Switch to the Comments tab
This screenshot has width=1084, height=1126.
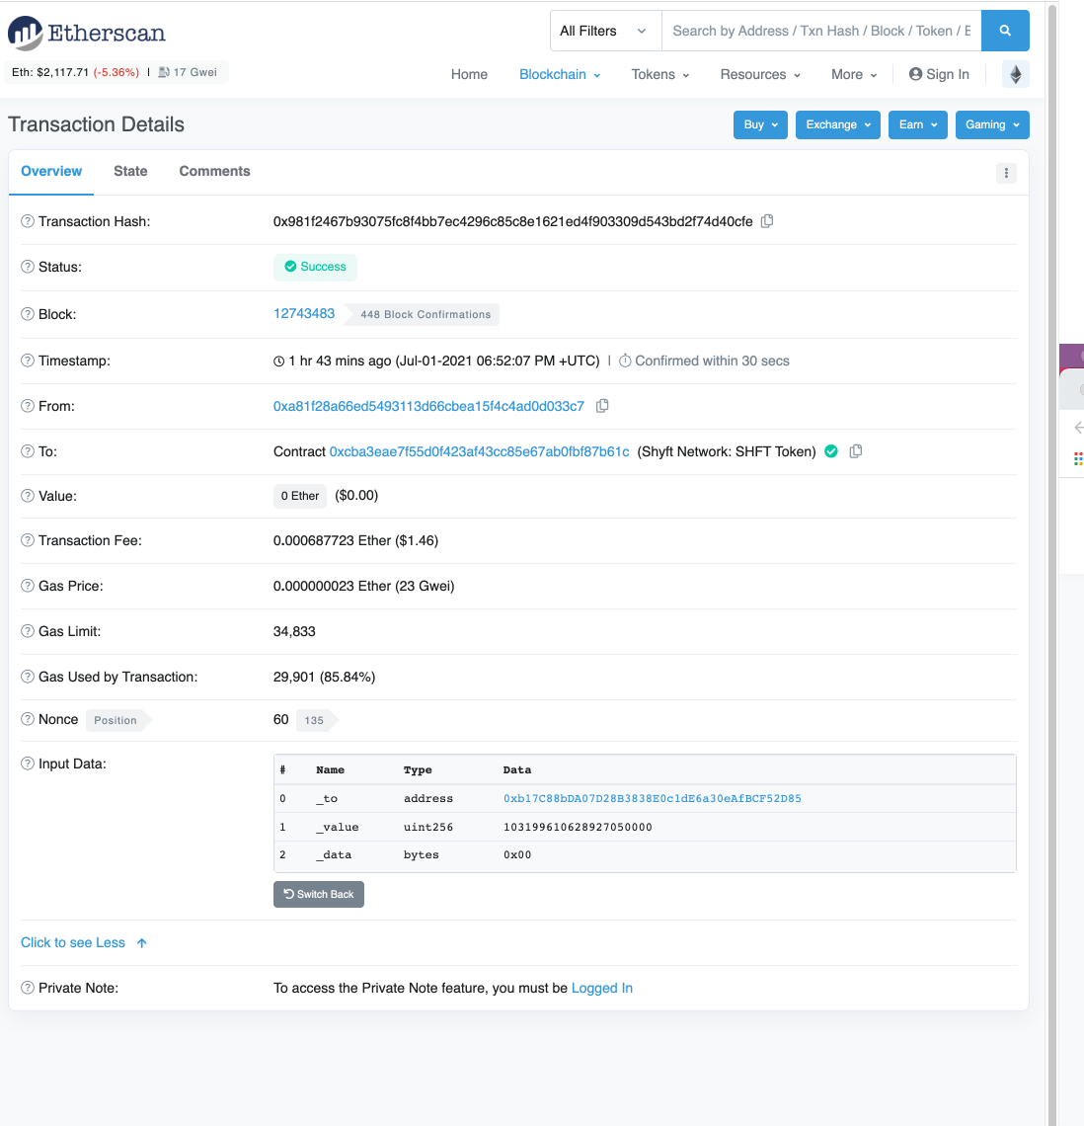tap(214, 172)
